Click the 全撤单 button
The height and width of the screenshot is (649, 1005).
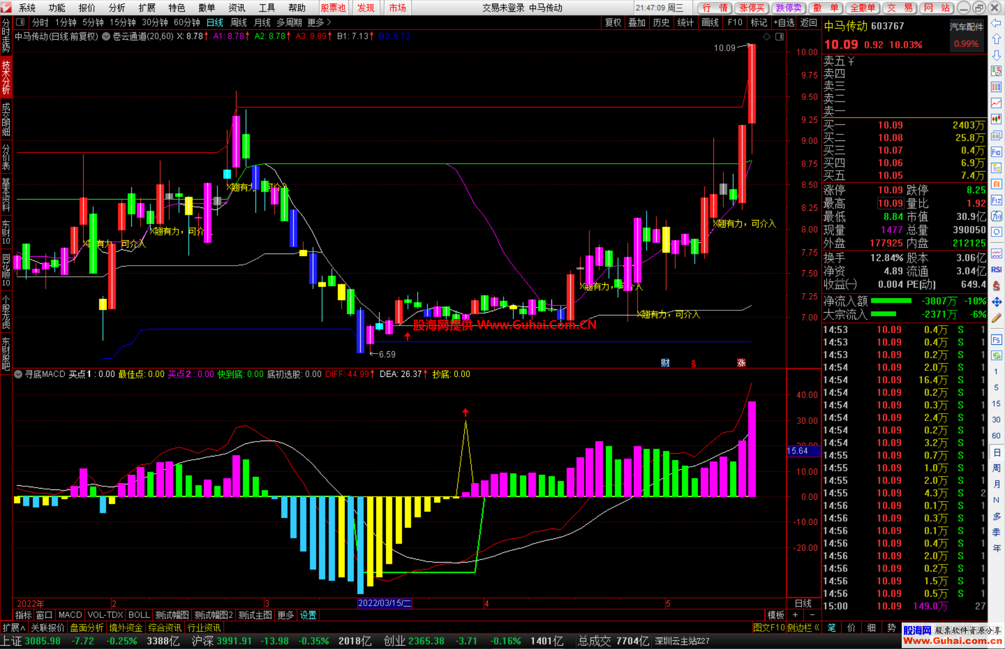(863, 8)
